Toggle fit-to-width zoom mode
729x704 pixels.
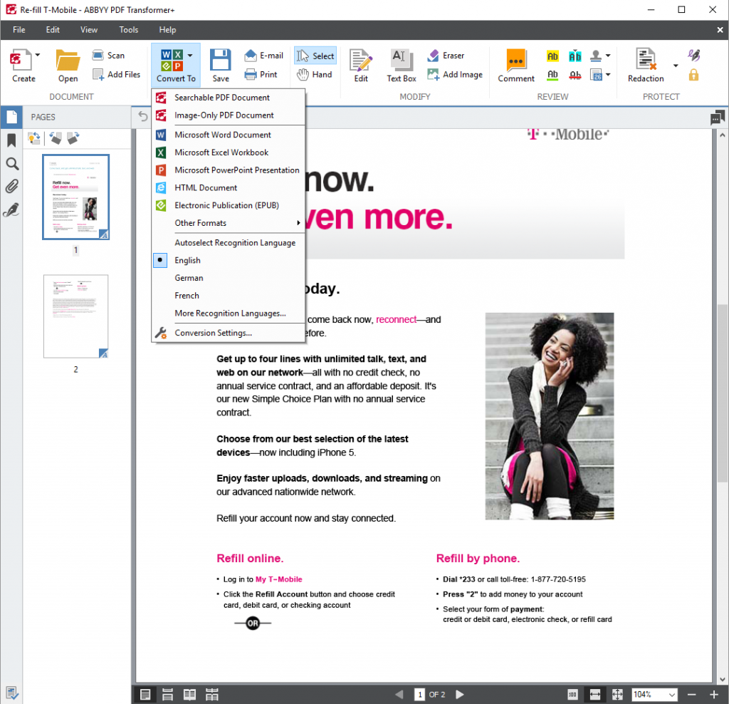pos(595,695)
